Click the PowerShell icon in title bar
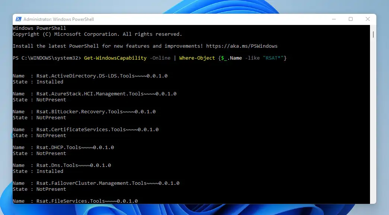 18,19
